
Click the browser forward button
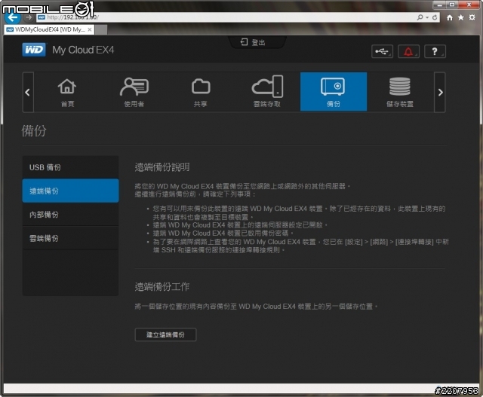click(29, 17)
